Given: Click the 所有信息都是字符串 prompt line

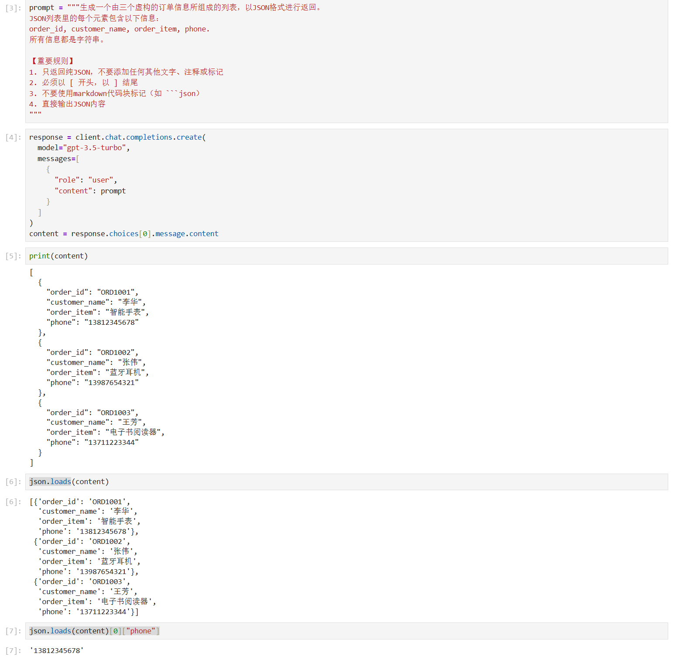Looking at the screenshot, I should (x=67, y=40).
